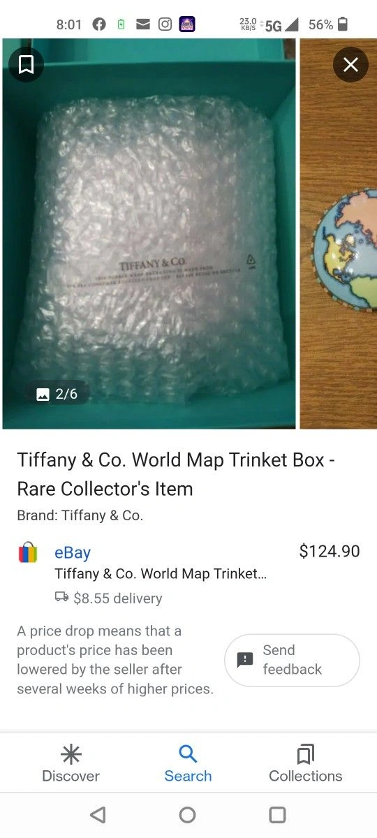
Task: Open the Discover tab
Action: [71, 763]
